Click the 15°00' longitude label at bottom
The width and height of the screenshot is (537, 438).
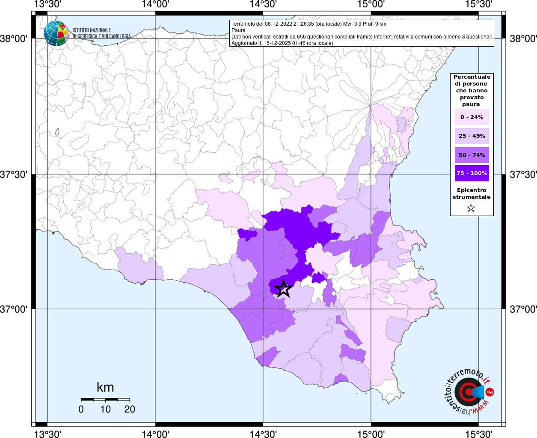[371, 433]
